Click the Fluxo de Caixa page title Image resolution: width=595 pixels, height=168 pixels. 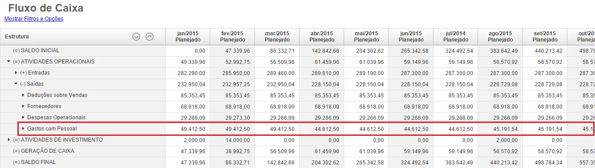(x=46, y=8)
